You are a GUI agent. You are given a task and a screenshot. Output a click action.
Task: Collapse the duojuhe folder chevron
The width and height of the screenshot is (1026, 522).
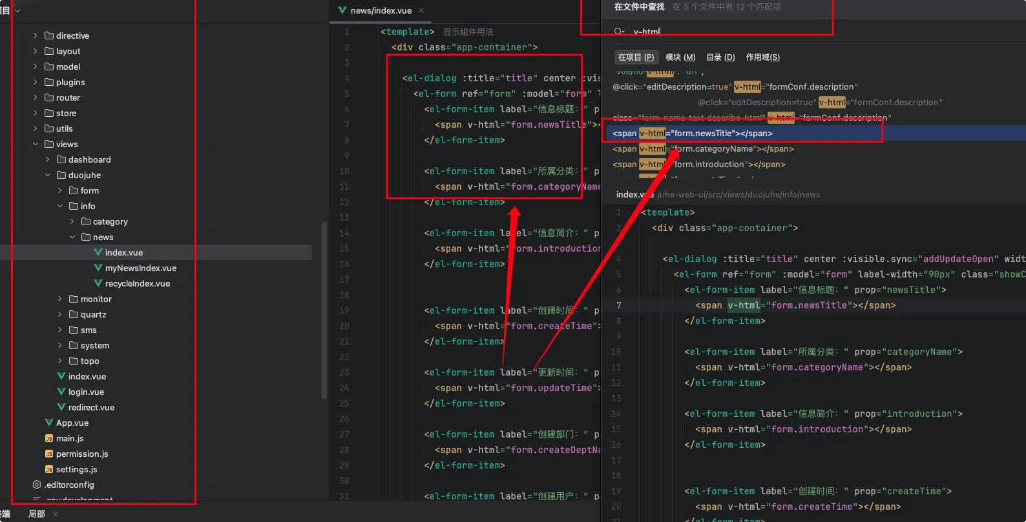(48, 175)
